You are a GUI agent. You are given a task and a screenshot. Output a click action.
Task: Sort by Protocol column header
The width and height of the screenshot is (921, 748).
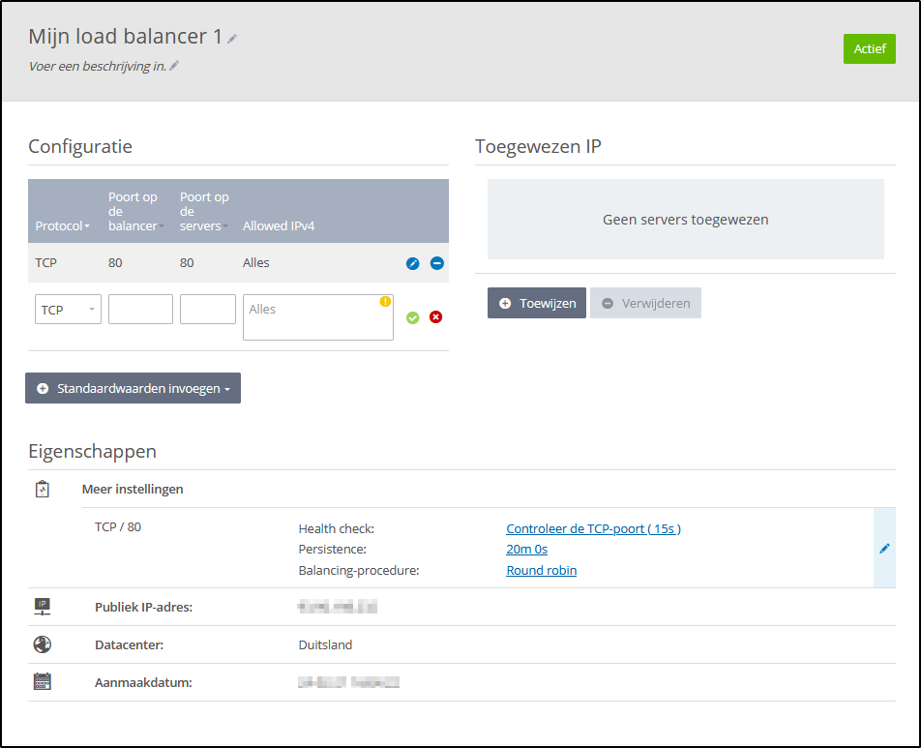tap(62, 226)
